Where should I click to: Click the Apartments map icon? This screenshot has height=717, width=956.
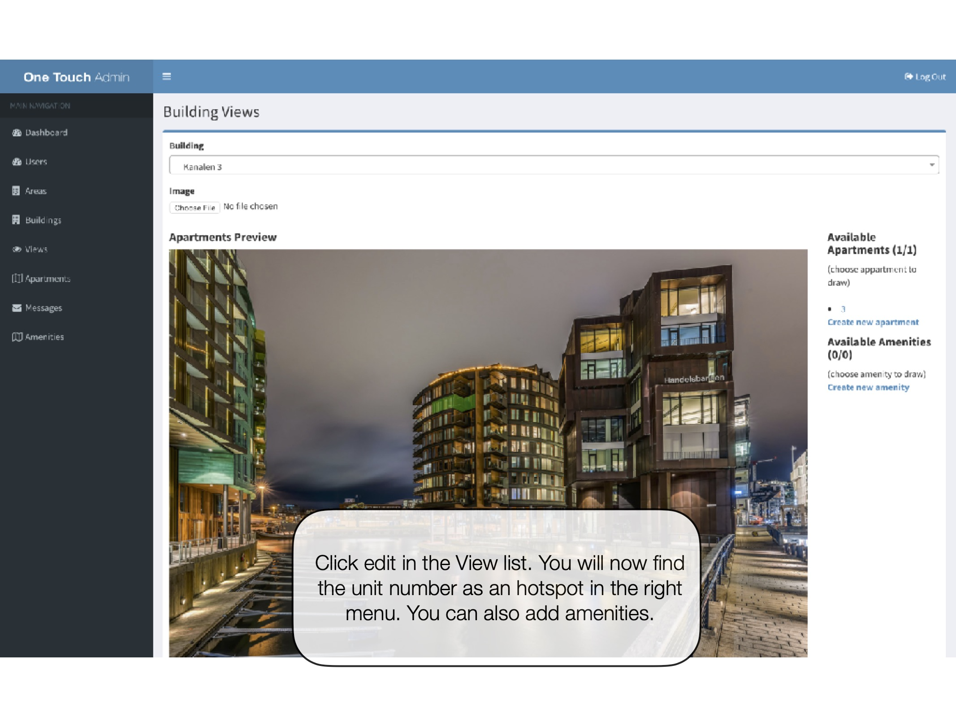(17, 278)
